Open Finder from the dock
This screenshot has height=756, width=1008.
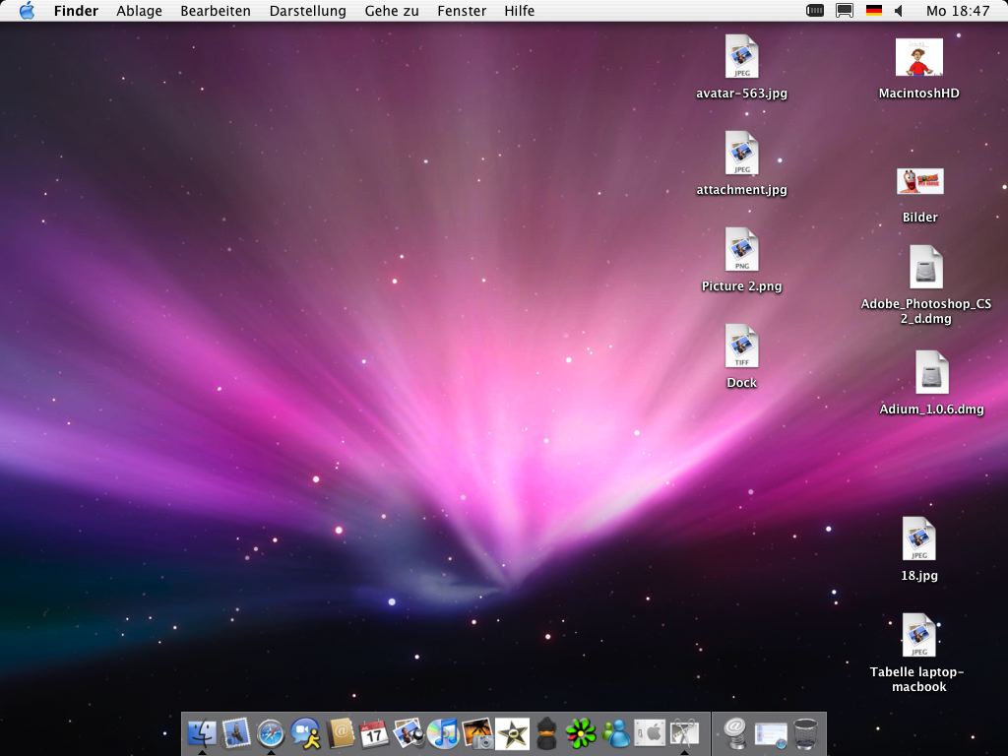pyautogui.click(x=202, y=732)
